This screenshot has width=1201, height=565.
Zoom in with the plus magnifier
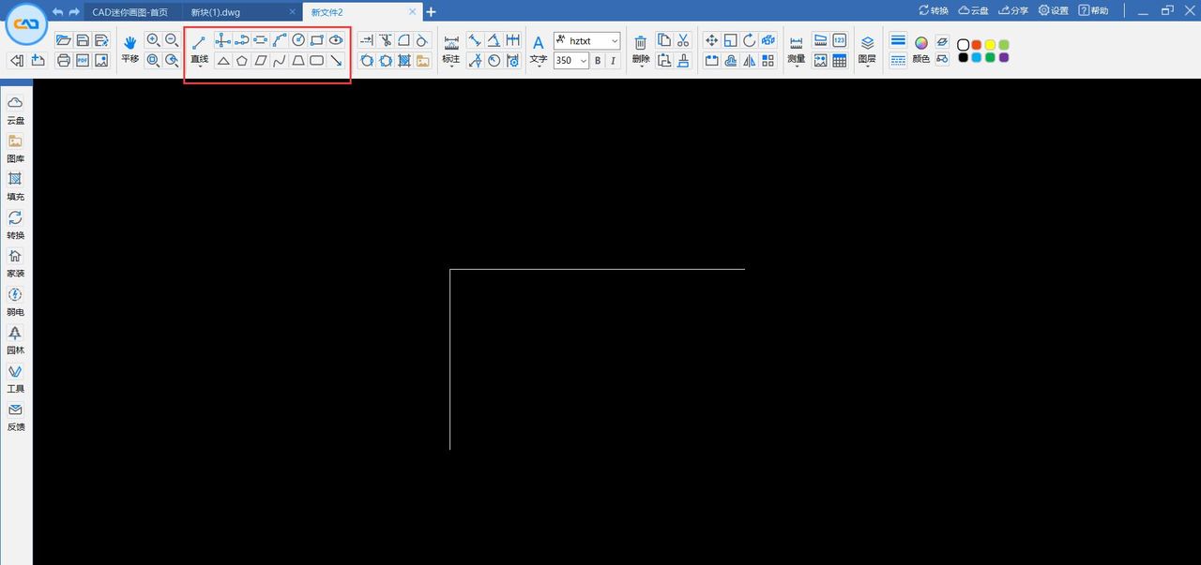pos(153,40)
